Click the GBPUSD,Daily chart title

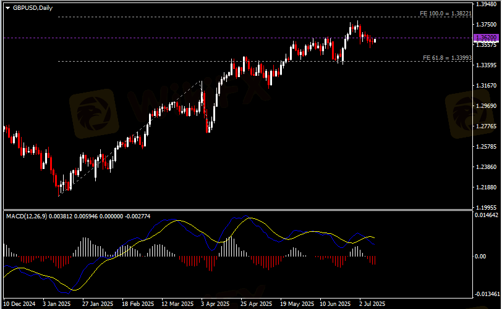[31, 7]
